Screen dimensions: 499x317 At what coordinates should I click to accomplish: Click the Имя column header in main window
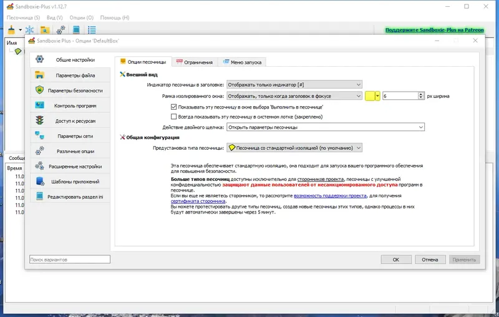[12, 42]
